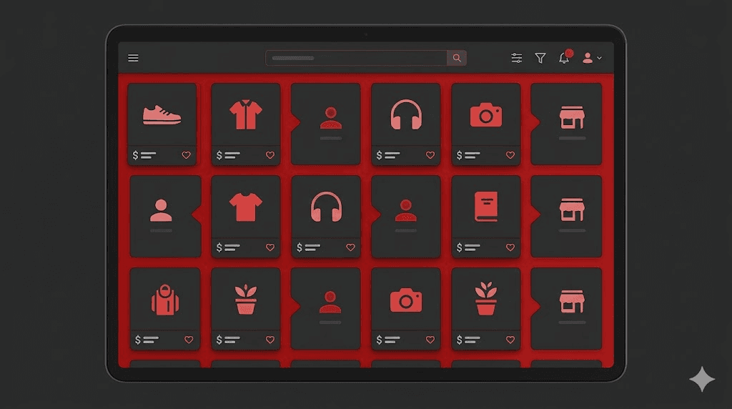This screenshot has height=409, width=732.
Task: Favorite the backpack with its heart
Action: (x=189, y=340)
